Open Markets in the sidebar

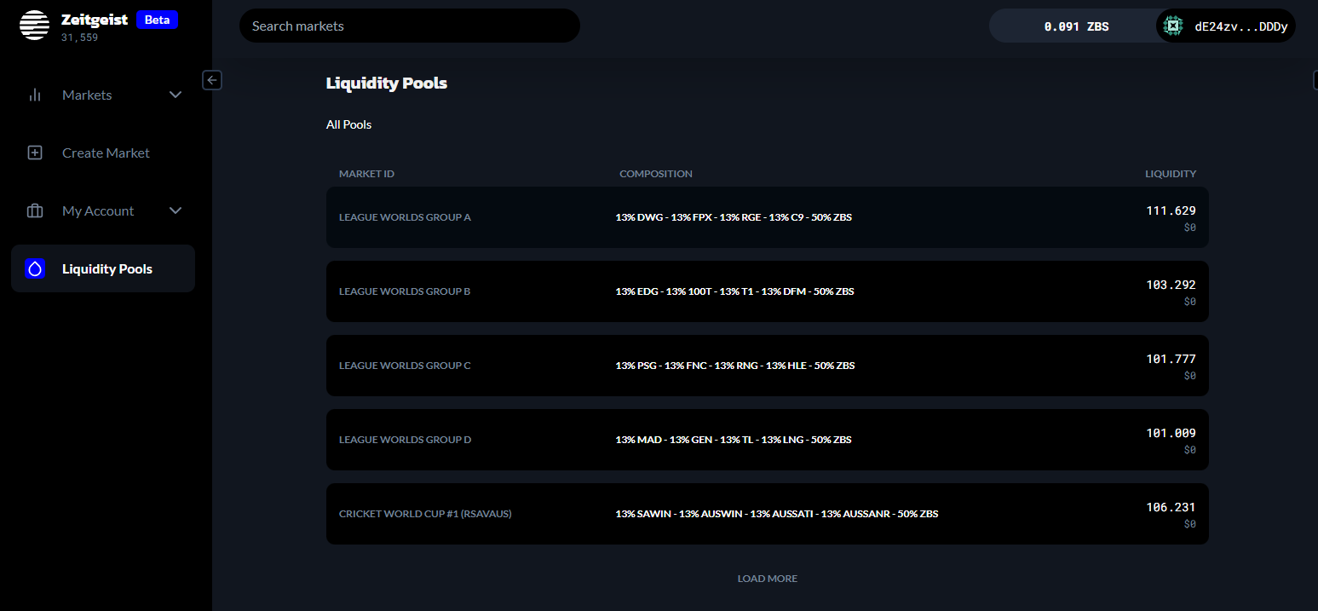click(x=103, y=95)
